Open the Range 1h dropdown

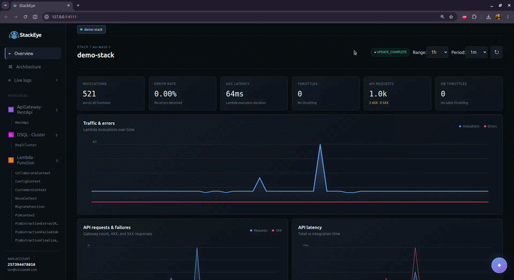point(438,52)
